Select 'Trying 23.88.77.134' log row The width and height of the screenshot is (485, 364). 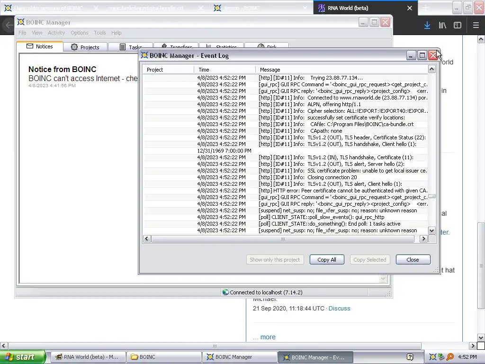tap(286, 78)
